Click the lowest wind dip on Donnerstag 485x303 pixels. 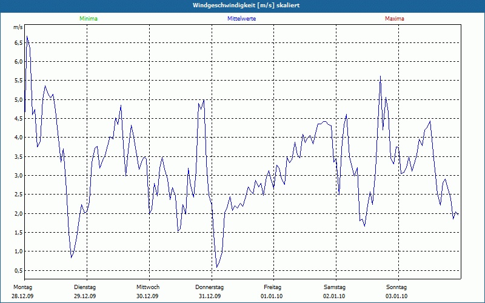tap(217, 267)
